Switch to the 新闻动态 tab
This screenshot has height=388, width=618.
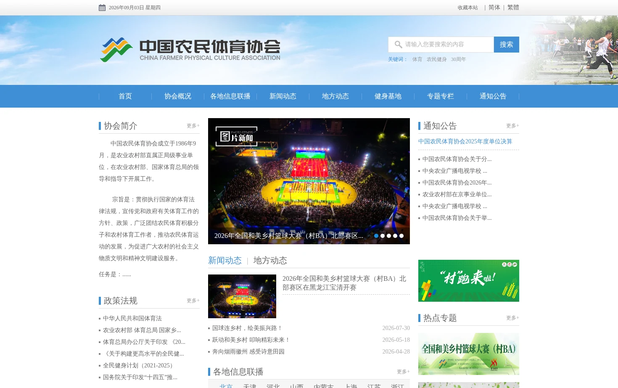(x=225, y=260)
